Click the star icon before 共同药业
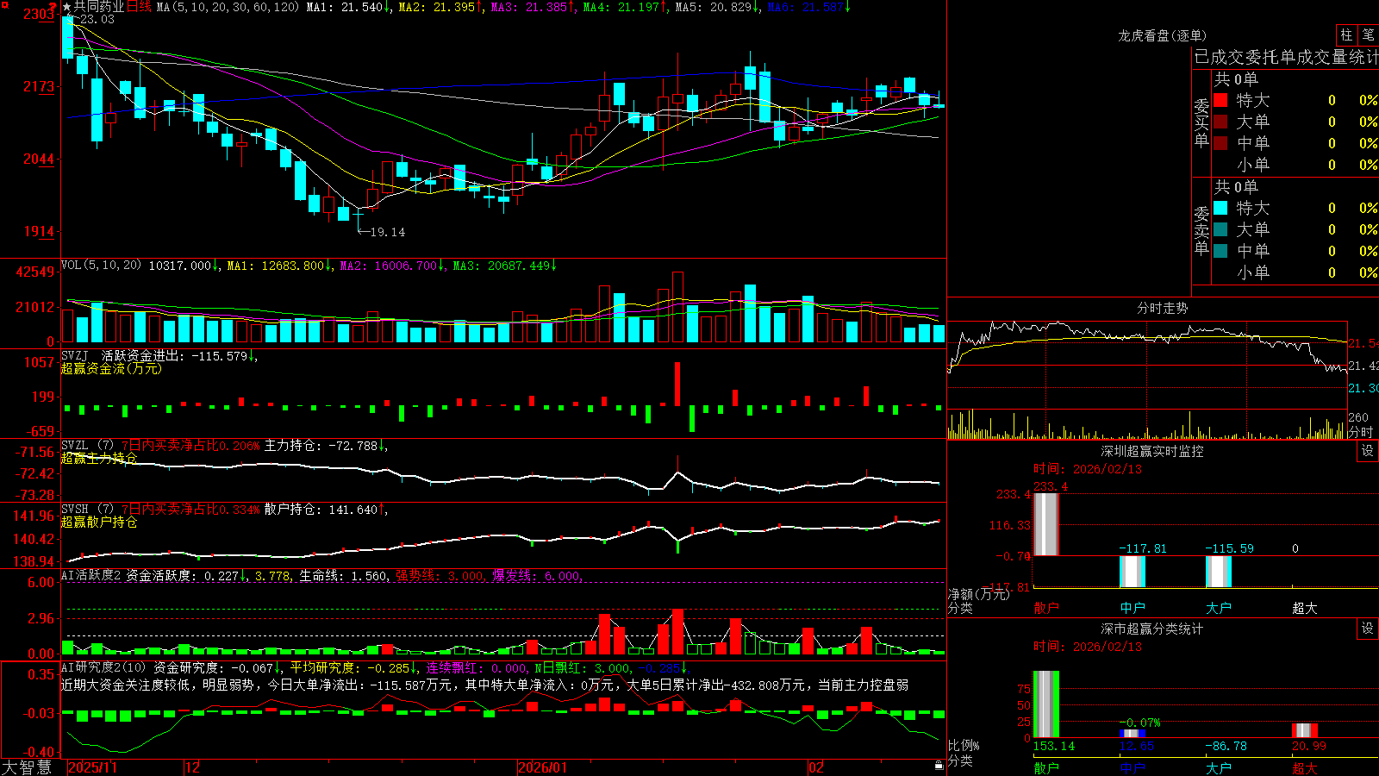Image resolution: width=1379 pixels, height=776 pixels. click(x=67, y=7)
